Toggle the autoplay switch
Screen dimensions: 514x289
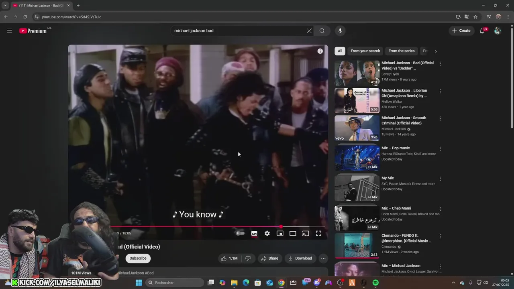tap(240, 233)
